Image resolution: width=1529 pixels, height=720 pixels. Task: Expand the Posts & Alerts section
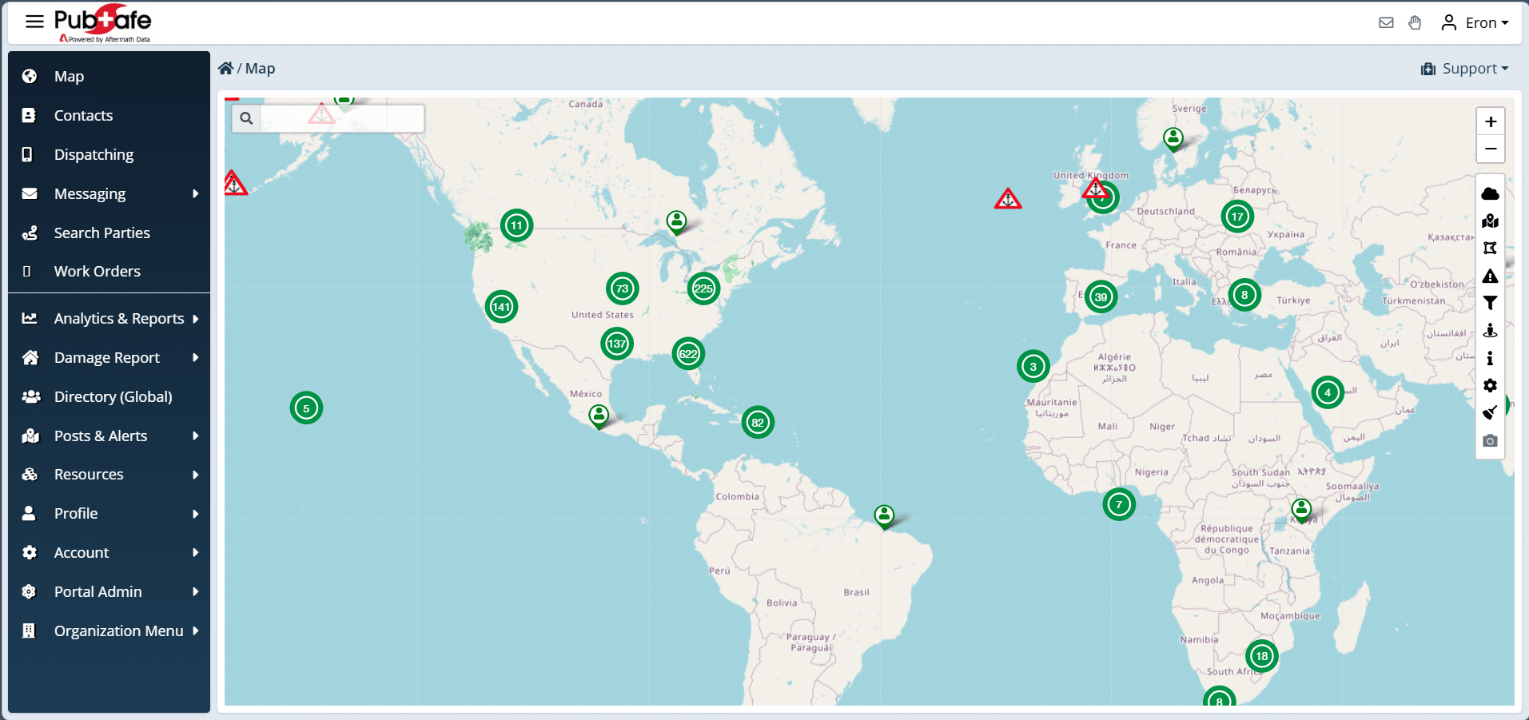click(x=101, y=436)
